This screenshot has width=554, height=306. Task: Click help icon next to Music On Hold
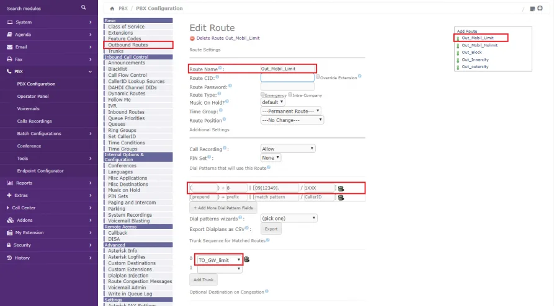227,102
